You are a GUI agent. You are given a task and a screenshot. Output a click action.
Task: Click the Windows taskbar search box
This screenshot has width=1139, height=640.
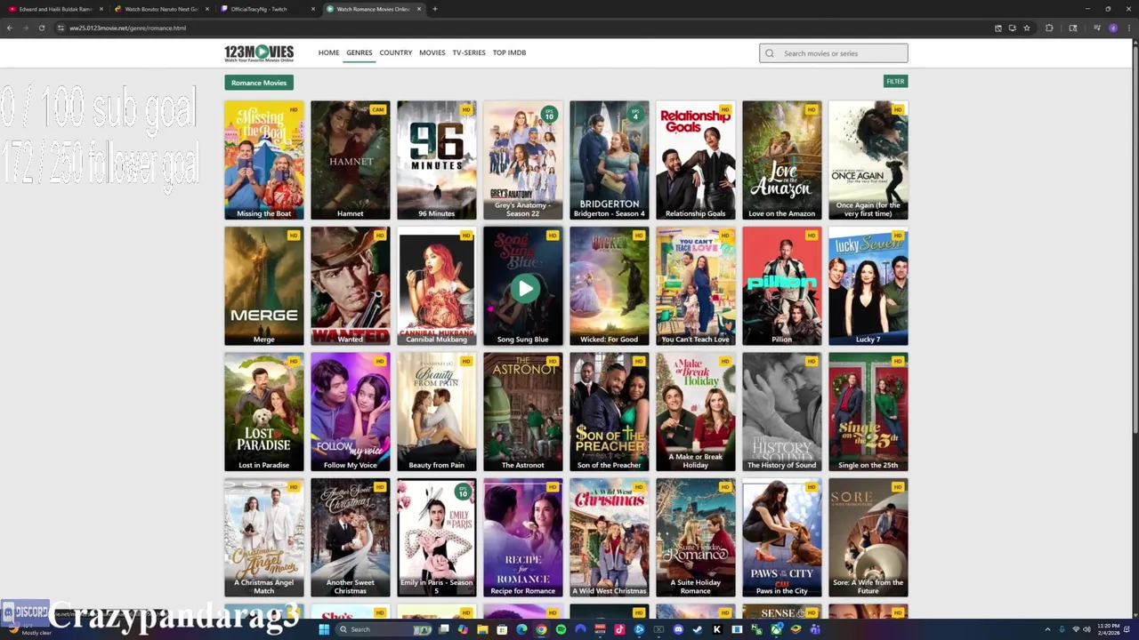(x=383, y=629)
